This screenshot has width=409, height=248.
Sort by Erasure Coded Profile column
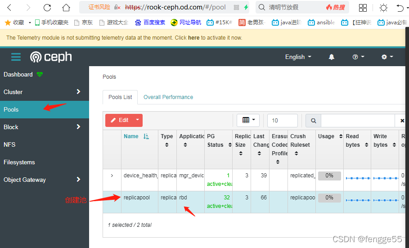279,149
